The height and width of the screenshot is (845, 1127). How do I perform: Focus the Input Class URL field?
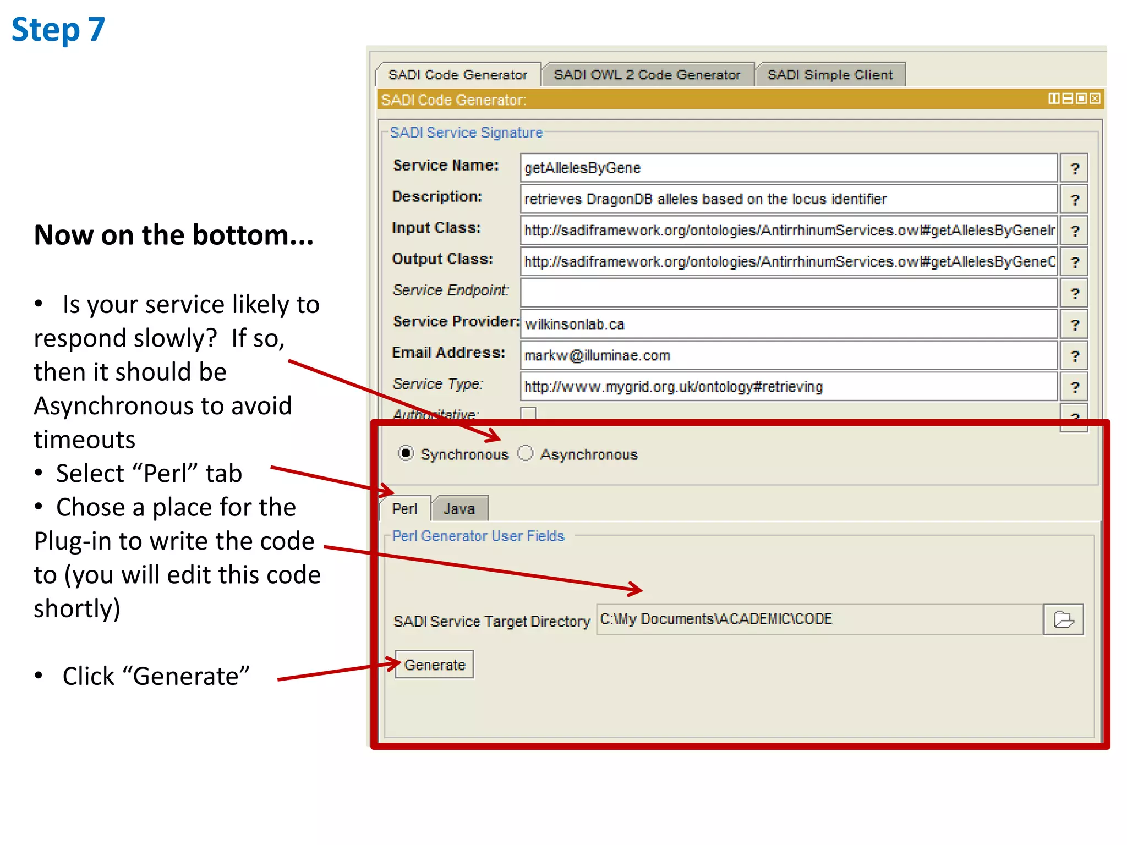(x=789, y=231)
